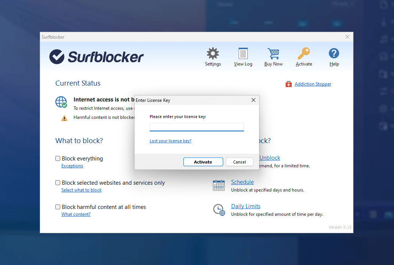Open the Exceptions link

point(72,166)
